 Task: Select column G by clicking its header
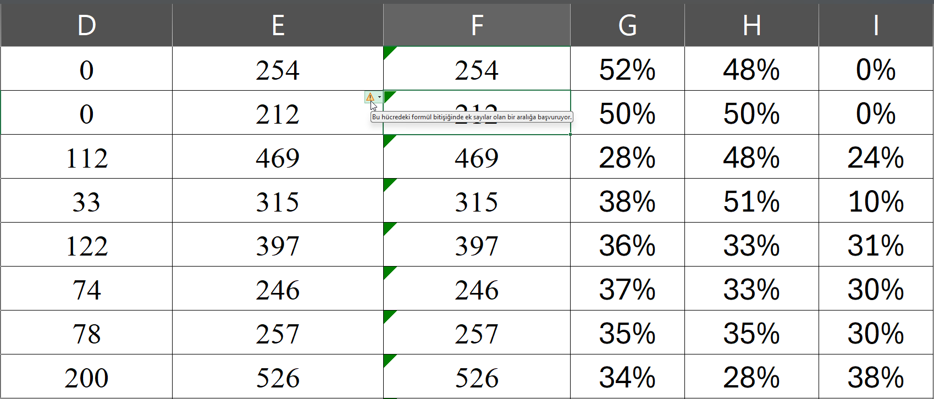click(x=627, y=23)
